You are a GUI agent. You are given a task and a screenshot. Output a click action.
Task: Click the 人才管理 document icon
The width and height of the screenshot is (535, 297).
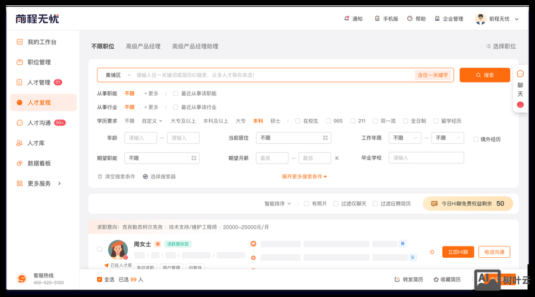20,82
